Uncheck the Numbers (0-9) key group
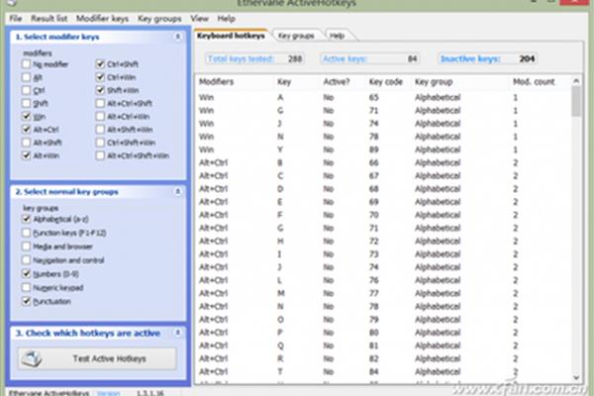This screenshot has width=594, height=396. pyautogui.click(x=26, y=273)
